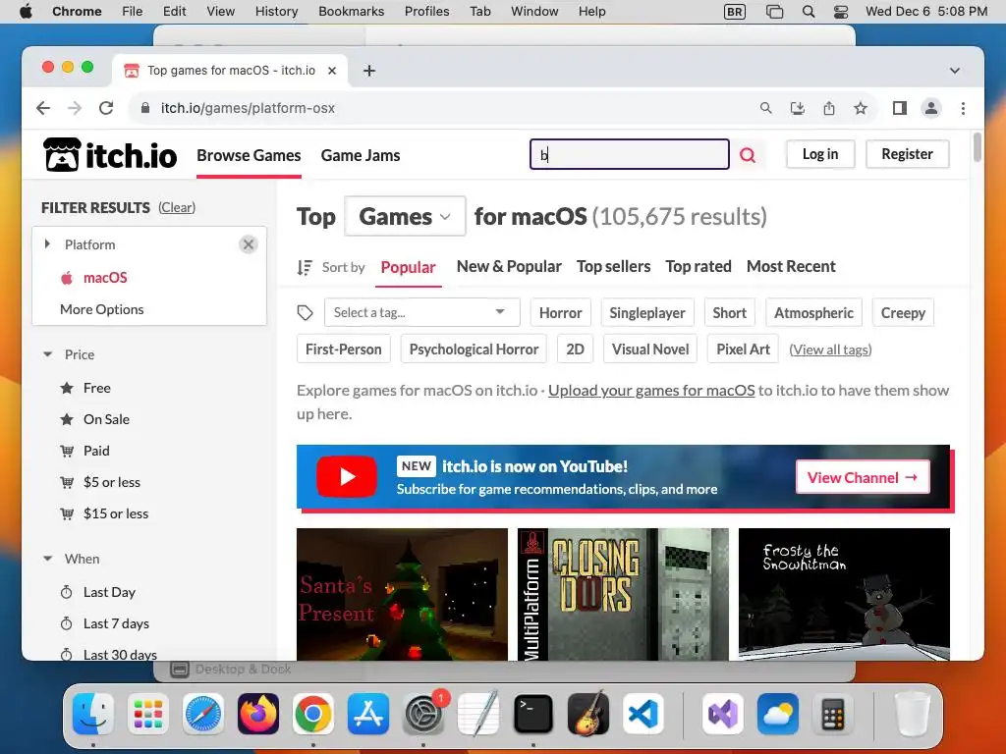Reload the page with the refresh icon
Screen dimensions: 1006x754
[x=106, y=108]
